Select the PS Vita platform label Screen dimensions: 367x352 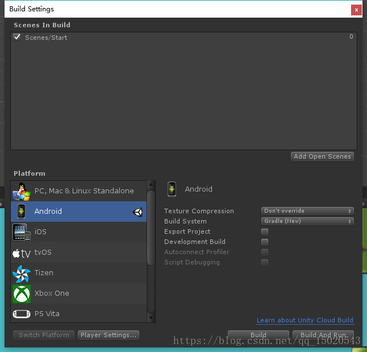[x=47, y=313]
